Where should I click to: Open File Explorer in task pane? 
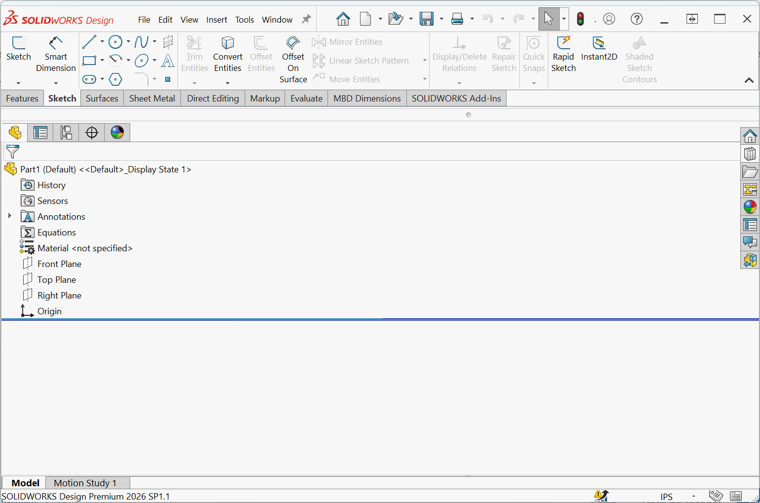pyautogui.click(x=750, y=171)
